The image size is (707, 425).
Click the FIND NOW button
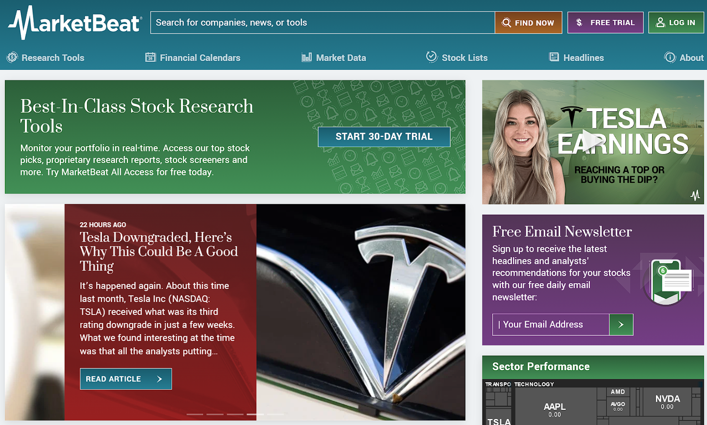tap(528, 23)
